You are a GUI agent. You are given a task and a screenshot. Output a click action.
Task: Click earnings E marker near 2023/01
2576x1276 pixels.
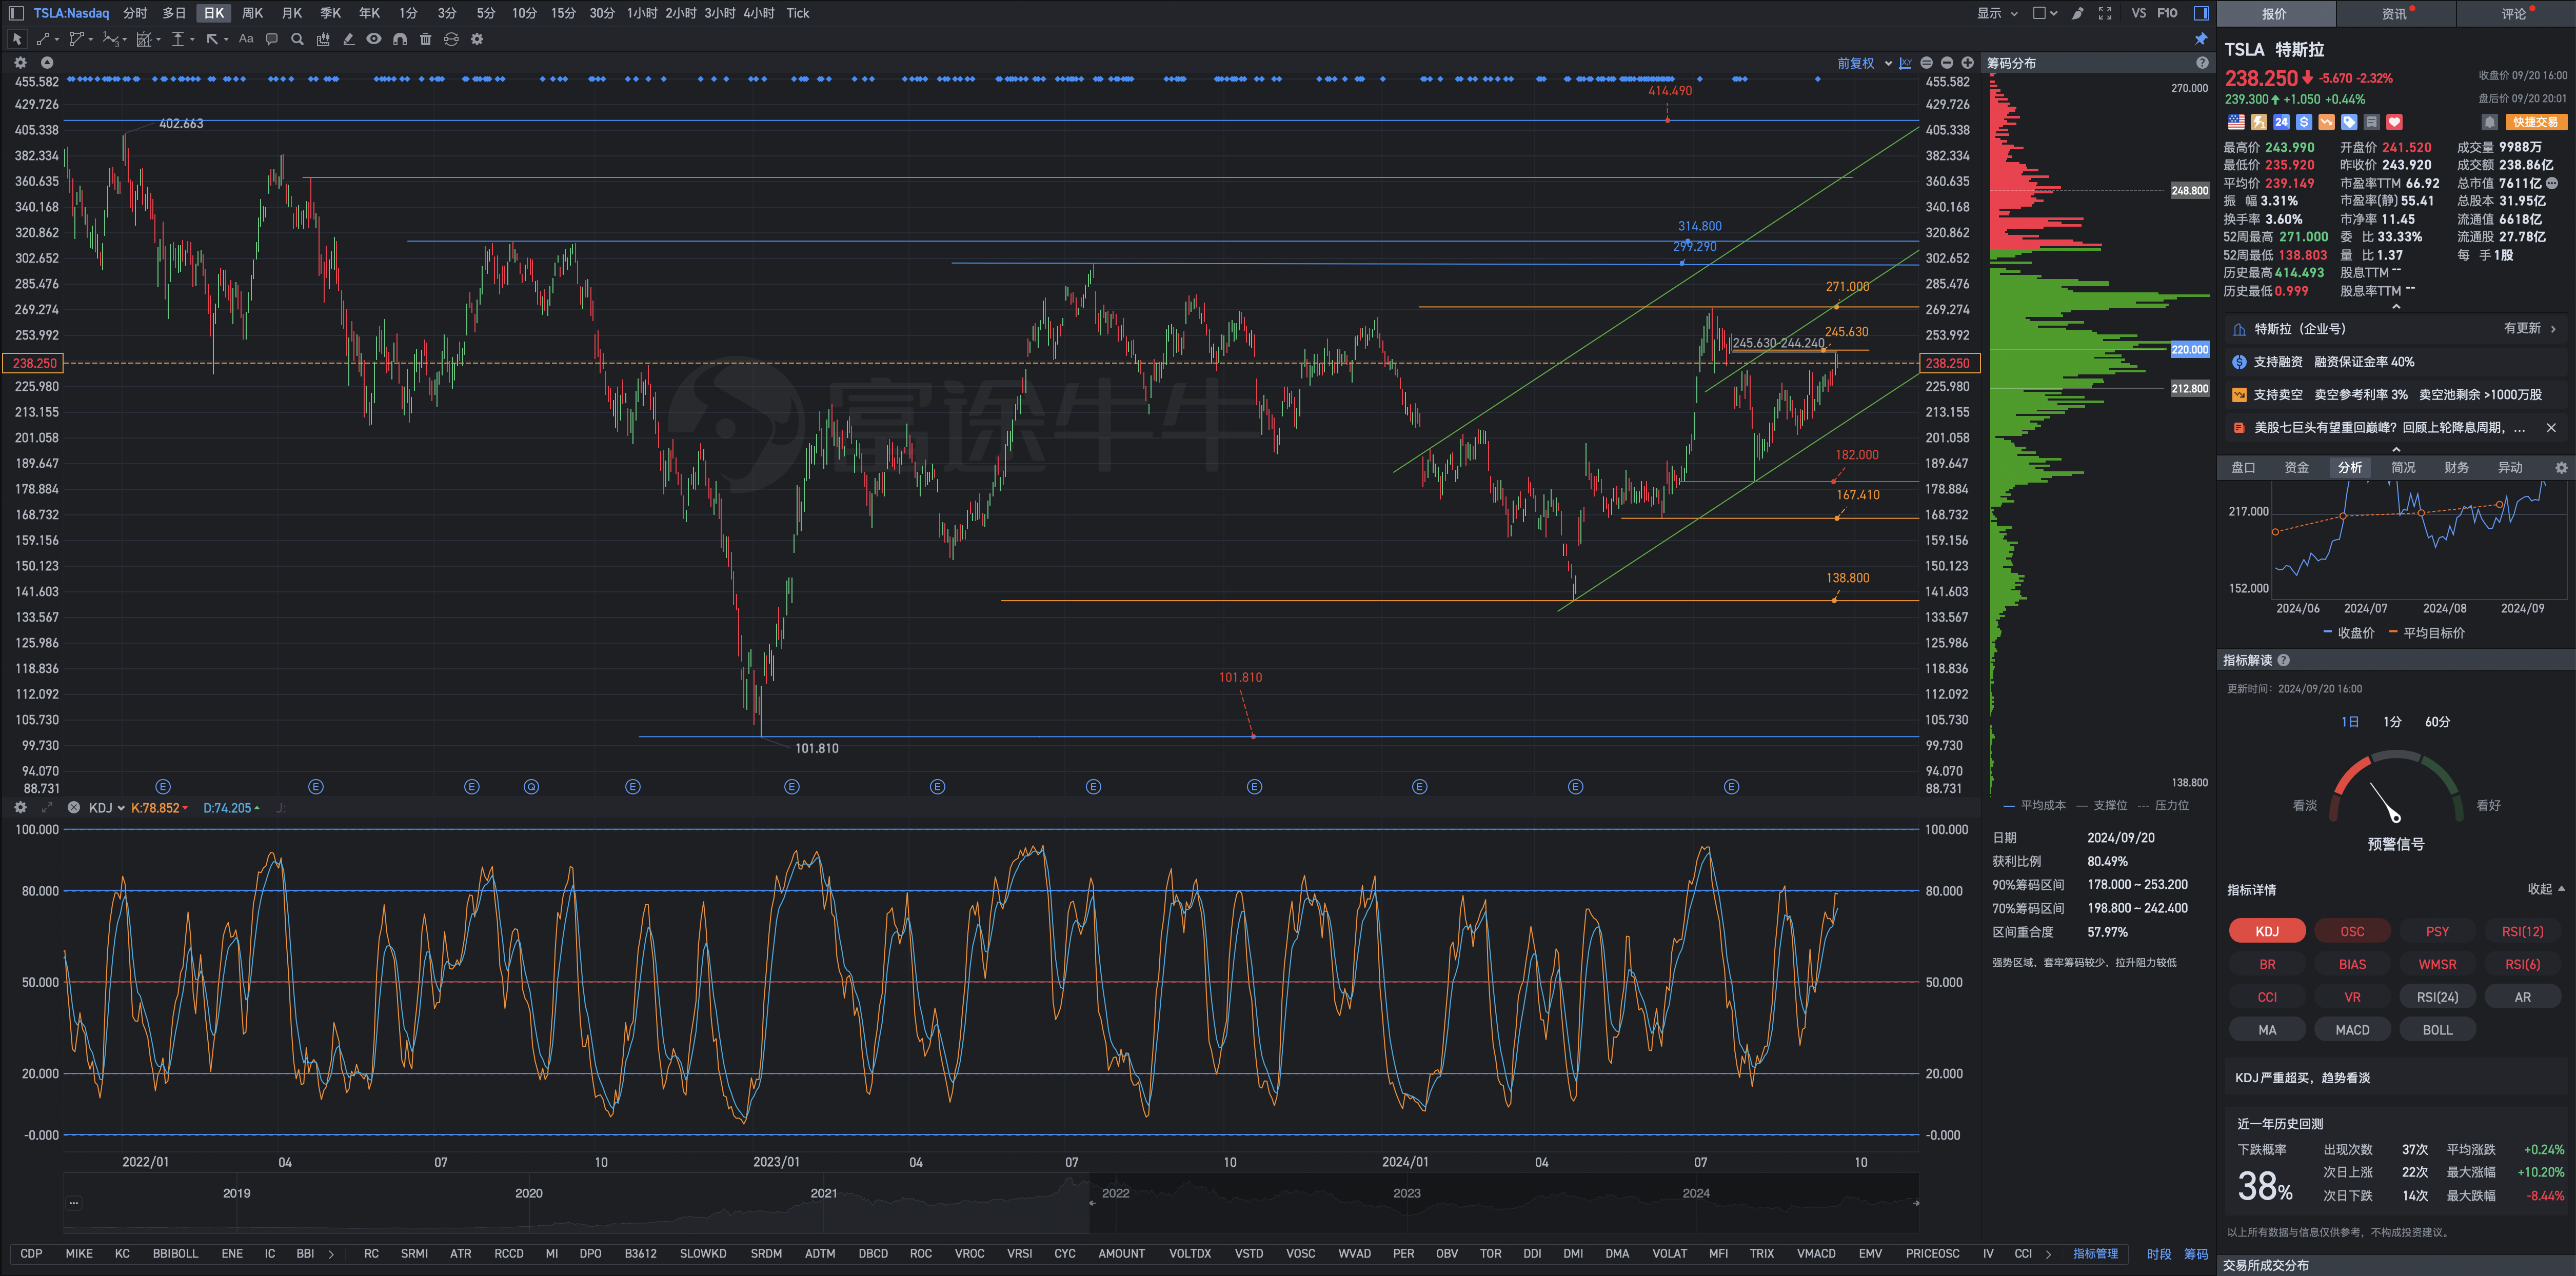pos(792,787)
